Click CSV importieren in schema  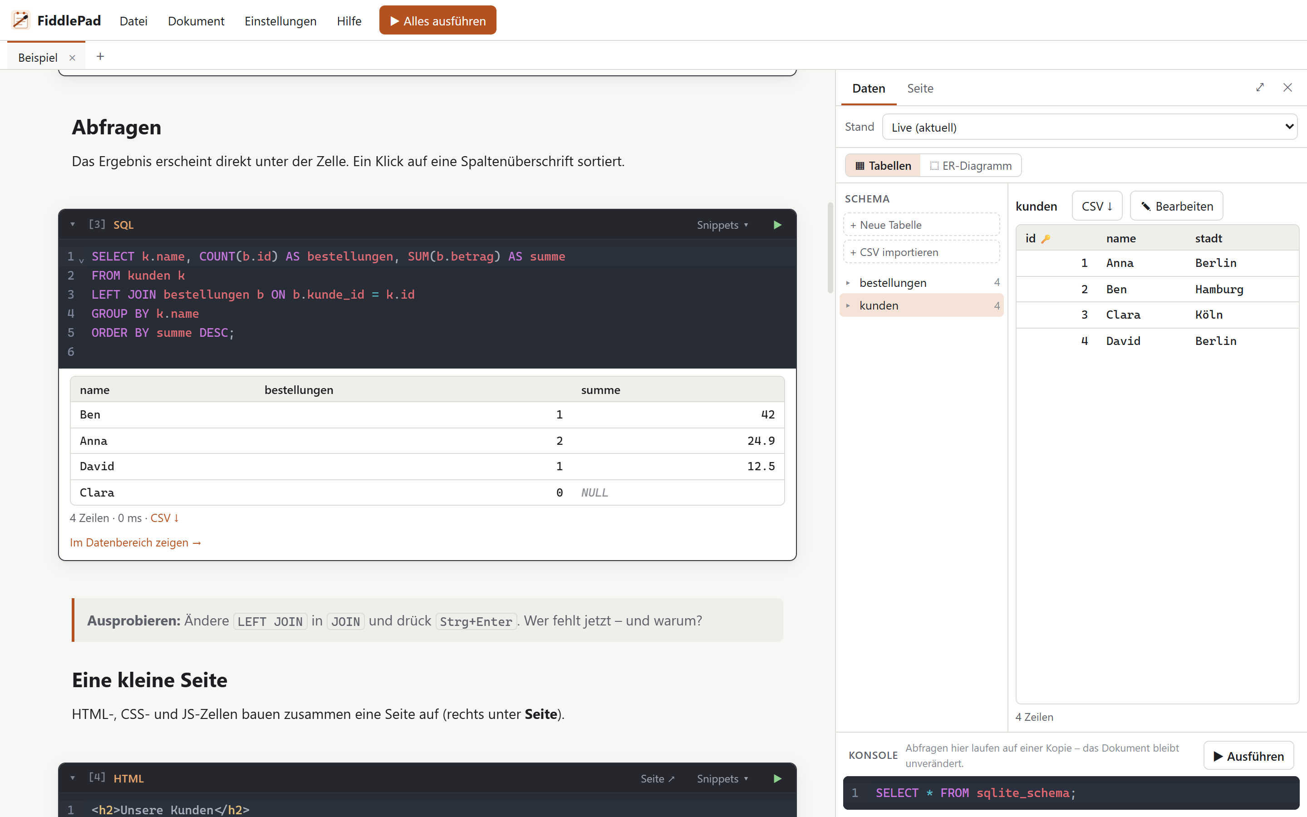pos(921,252)
